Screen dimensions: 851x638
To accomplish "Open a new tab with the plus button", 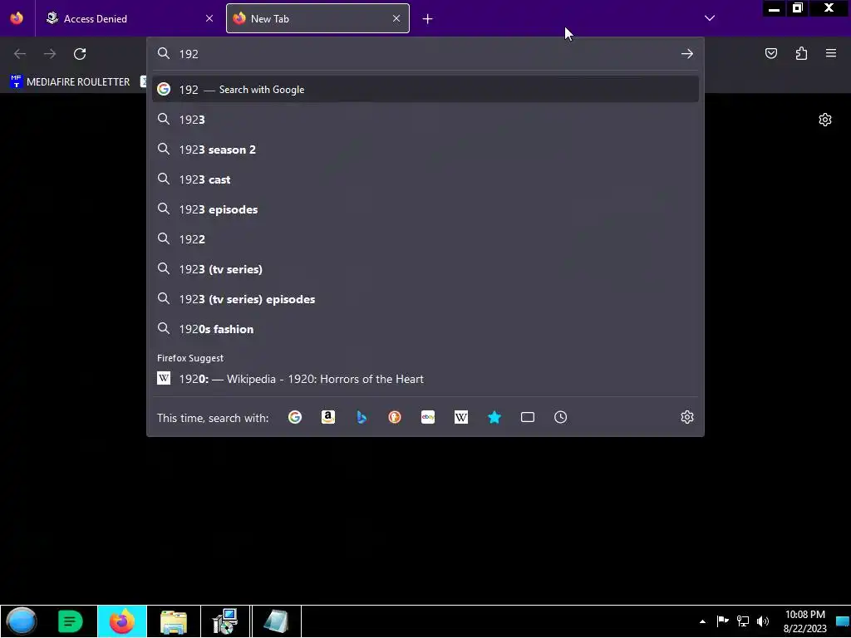I will 428,19.
